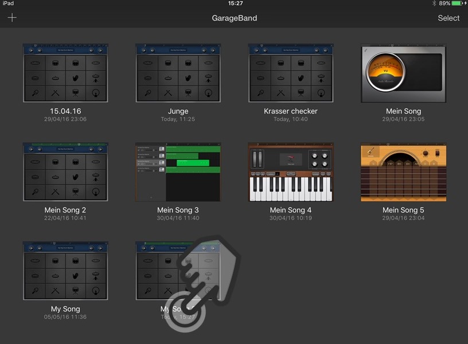The image size is (468, 344).
Task: Open the My Song drum thumbnail
Action: tap(65, 271)
